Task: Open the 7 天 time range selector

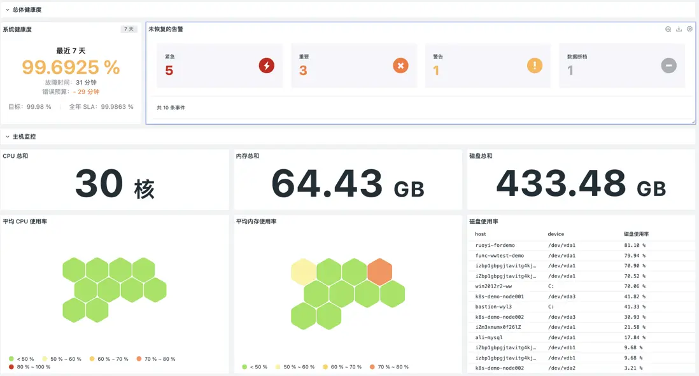Action: point(129,29)
